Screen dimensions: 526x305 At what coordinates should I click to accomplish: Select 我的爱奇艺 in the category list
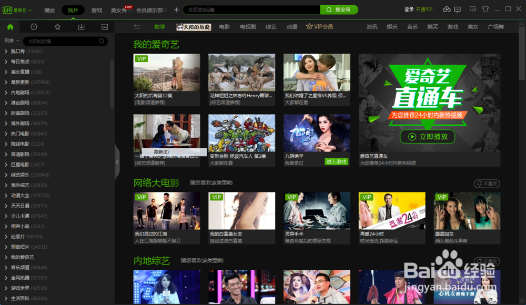(23, 257)
